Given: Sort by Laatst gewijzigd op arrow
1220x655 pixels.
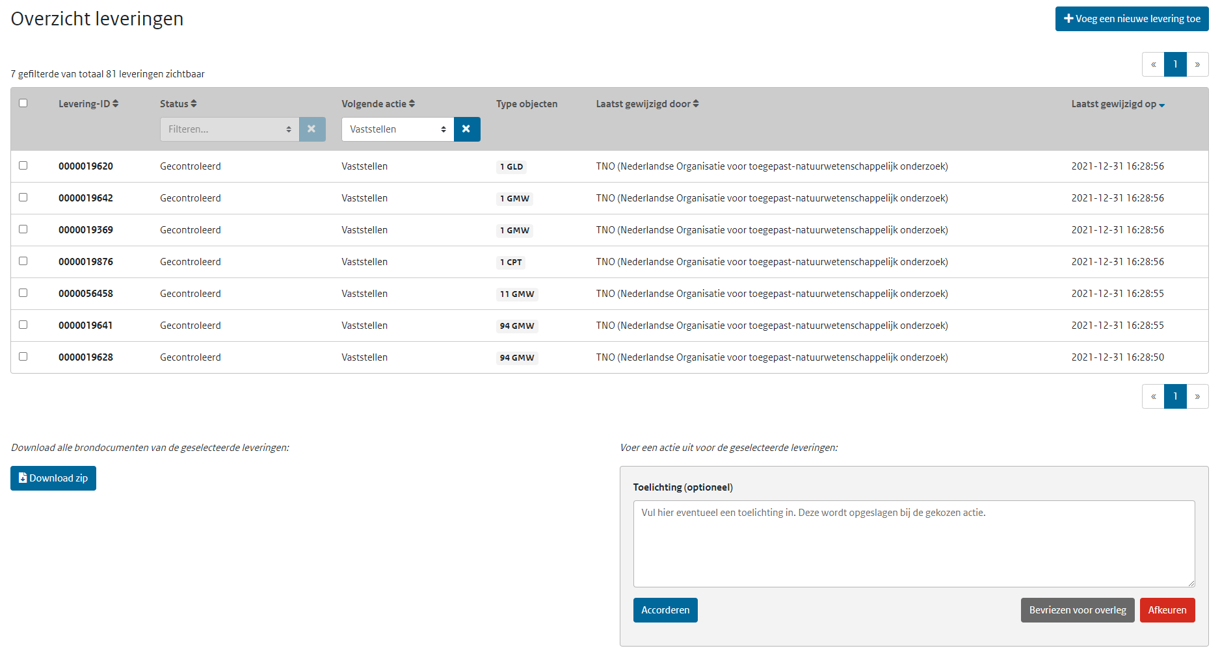Looking at the screenshot, I should click(x=1161, y=105).
